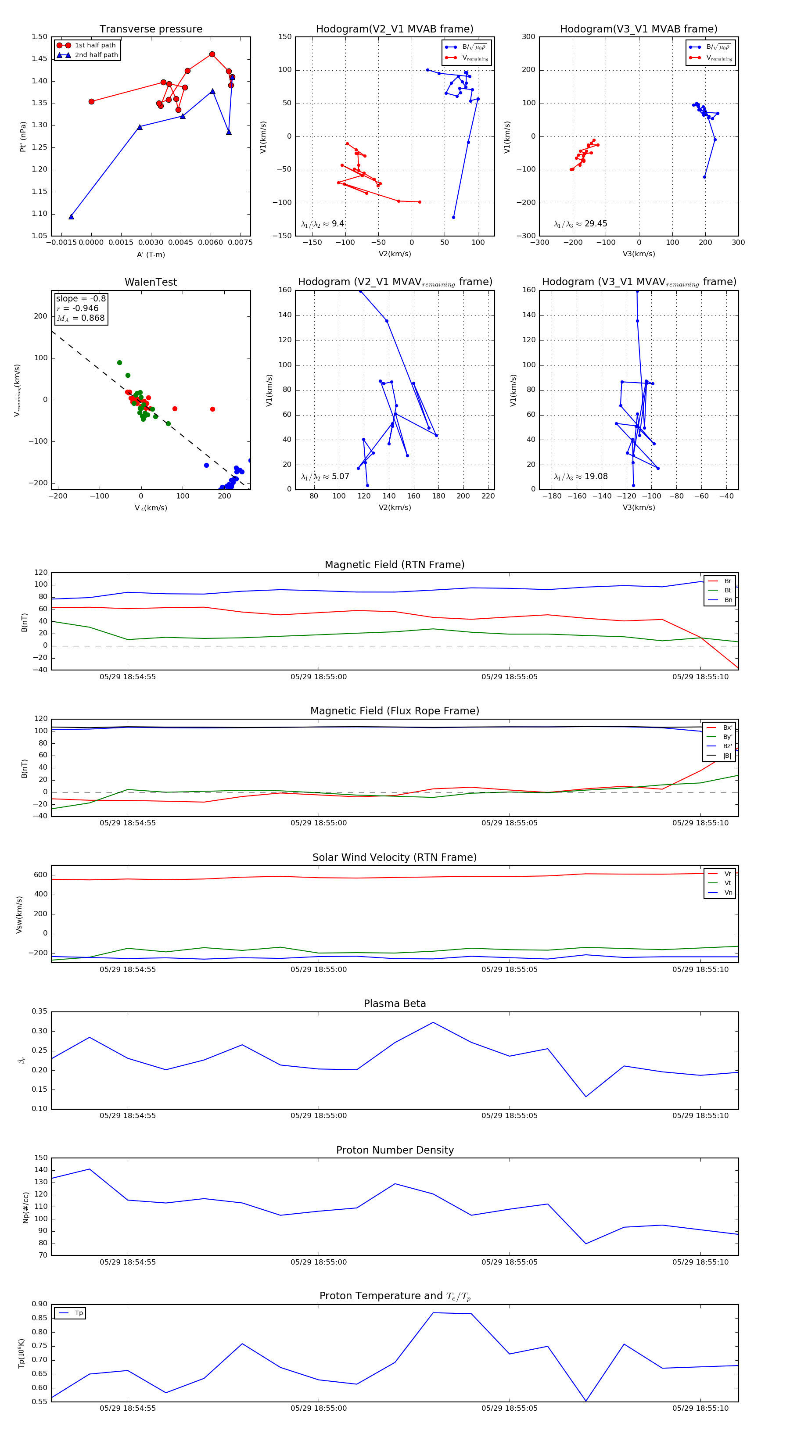Click the 'Hodogram (V2_V1 MVAV remaining frame)' title

[x=395, y=282]
